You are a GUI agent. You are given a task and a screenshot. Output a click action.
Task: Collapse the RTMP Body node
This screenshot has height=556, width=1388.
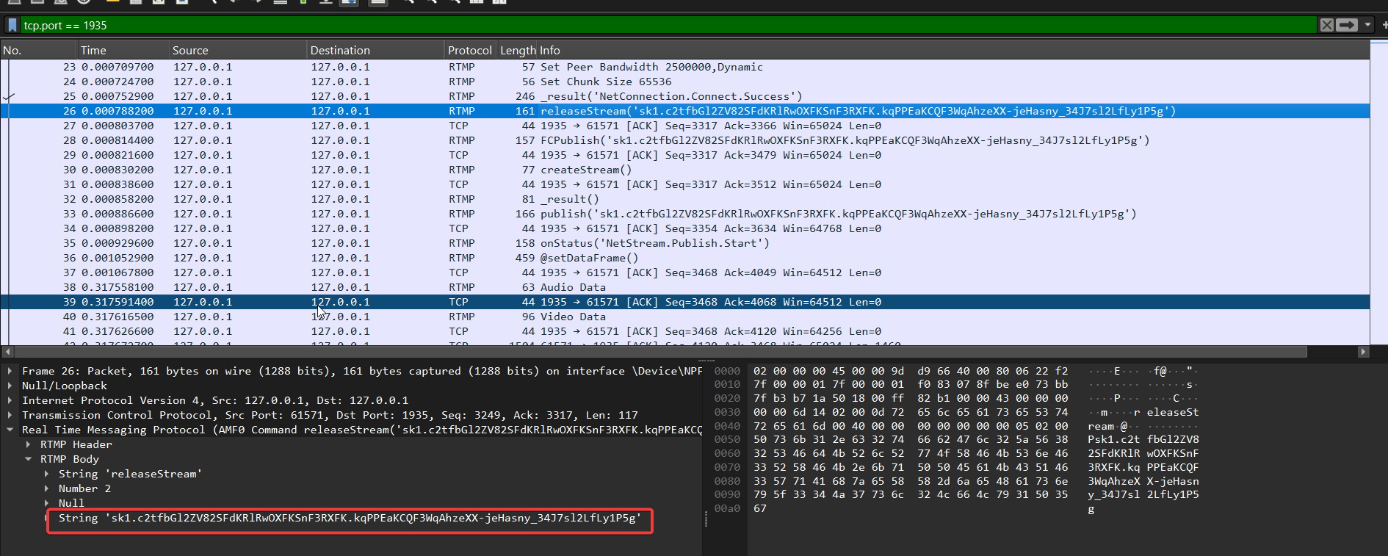point(28,459)
